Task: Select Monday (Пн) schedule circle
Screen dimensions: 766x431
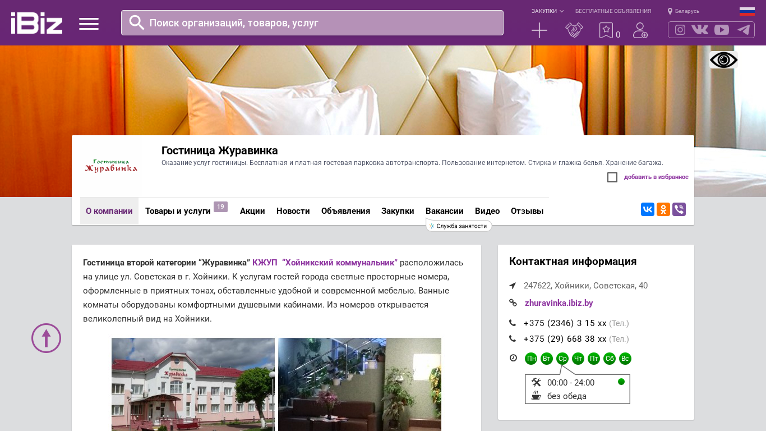Action: pos(531,359)
